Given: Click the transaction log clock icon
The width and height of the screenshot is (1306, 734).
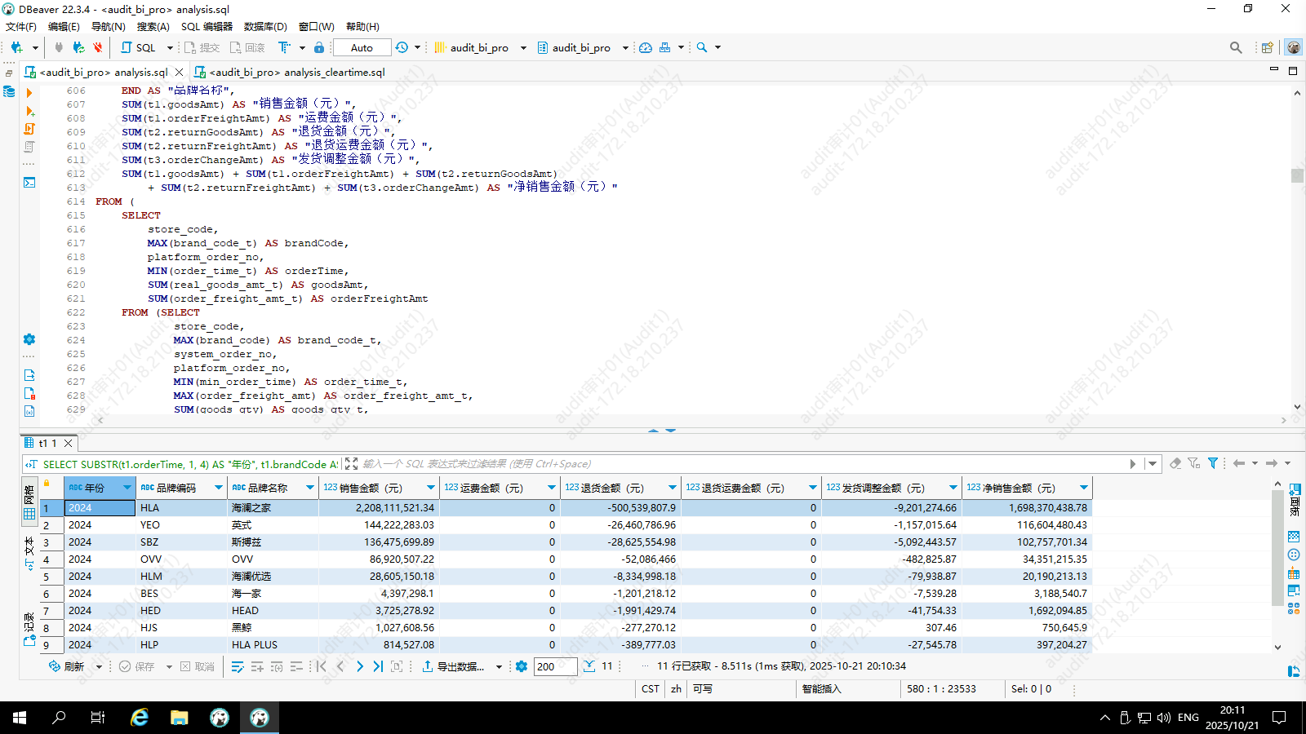Looking at the screenshot, I should tap(402, 47).
